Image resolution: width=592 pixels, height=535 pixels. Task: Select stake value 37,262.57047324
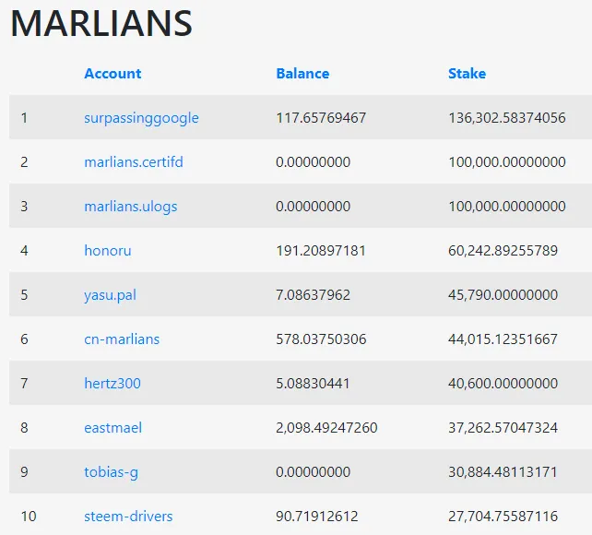click(x=503, y=427)
